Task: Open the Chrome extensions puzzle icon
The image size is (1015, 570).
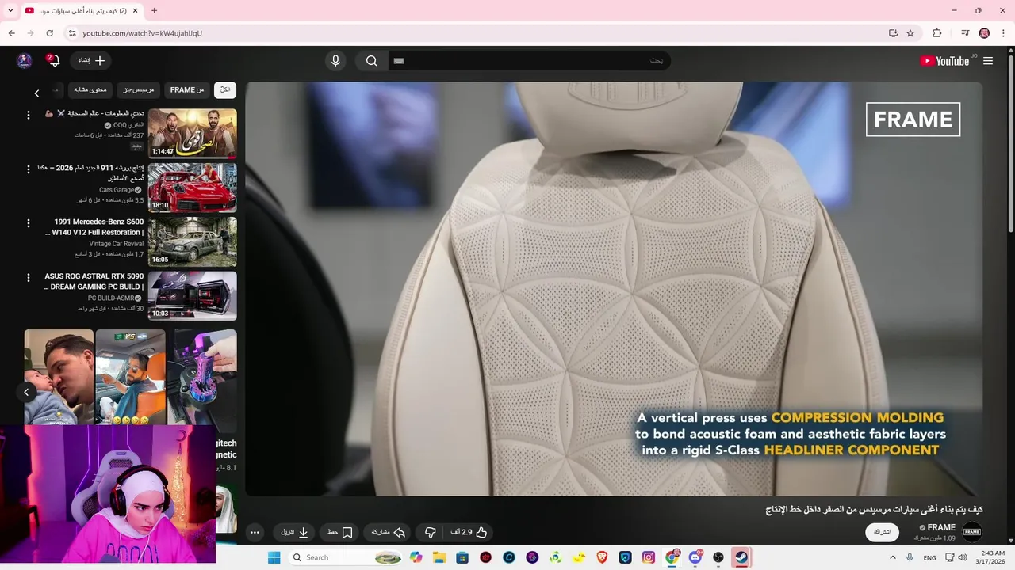Action: [937, 33]
